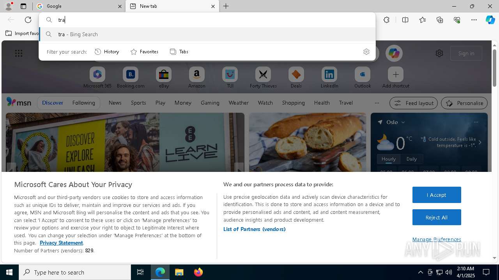This screenshot has width=499, height=280.
Task: Open the Privacy Statement link
Action: tap(61, 243)
